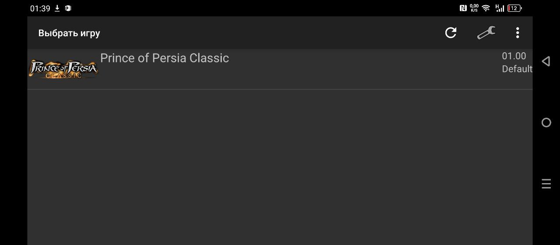Image resolution: width=560 pixels, height=245 pixels.
Task: Tap the 01.00 version label
Action: coord(514,56)
